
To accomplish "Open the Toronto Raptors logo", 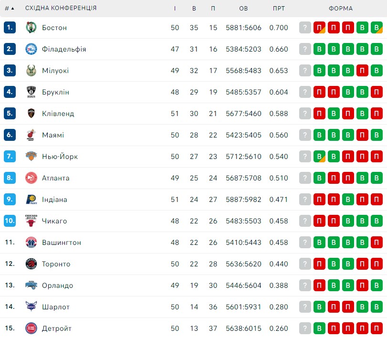I will [31, 264].
